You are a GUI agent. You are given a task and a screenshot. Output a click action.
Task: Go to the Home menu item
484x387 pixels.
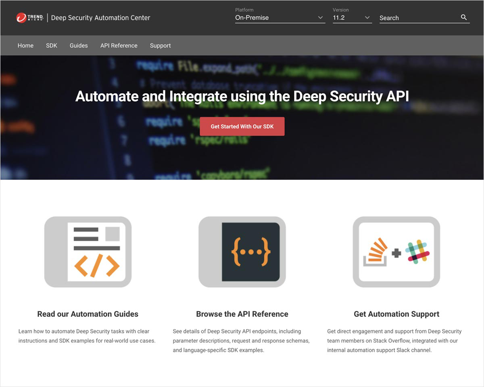click(x=25, y=46)
